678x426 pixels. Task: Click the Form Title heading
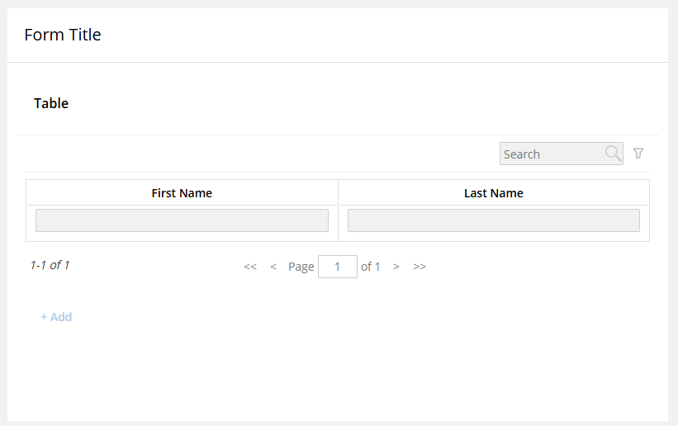click(x=63, y=35)
